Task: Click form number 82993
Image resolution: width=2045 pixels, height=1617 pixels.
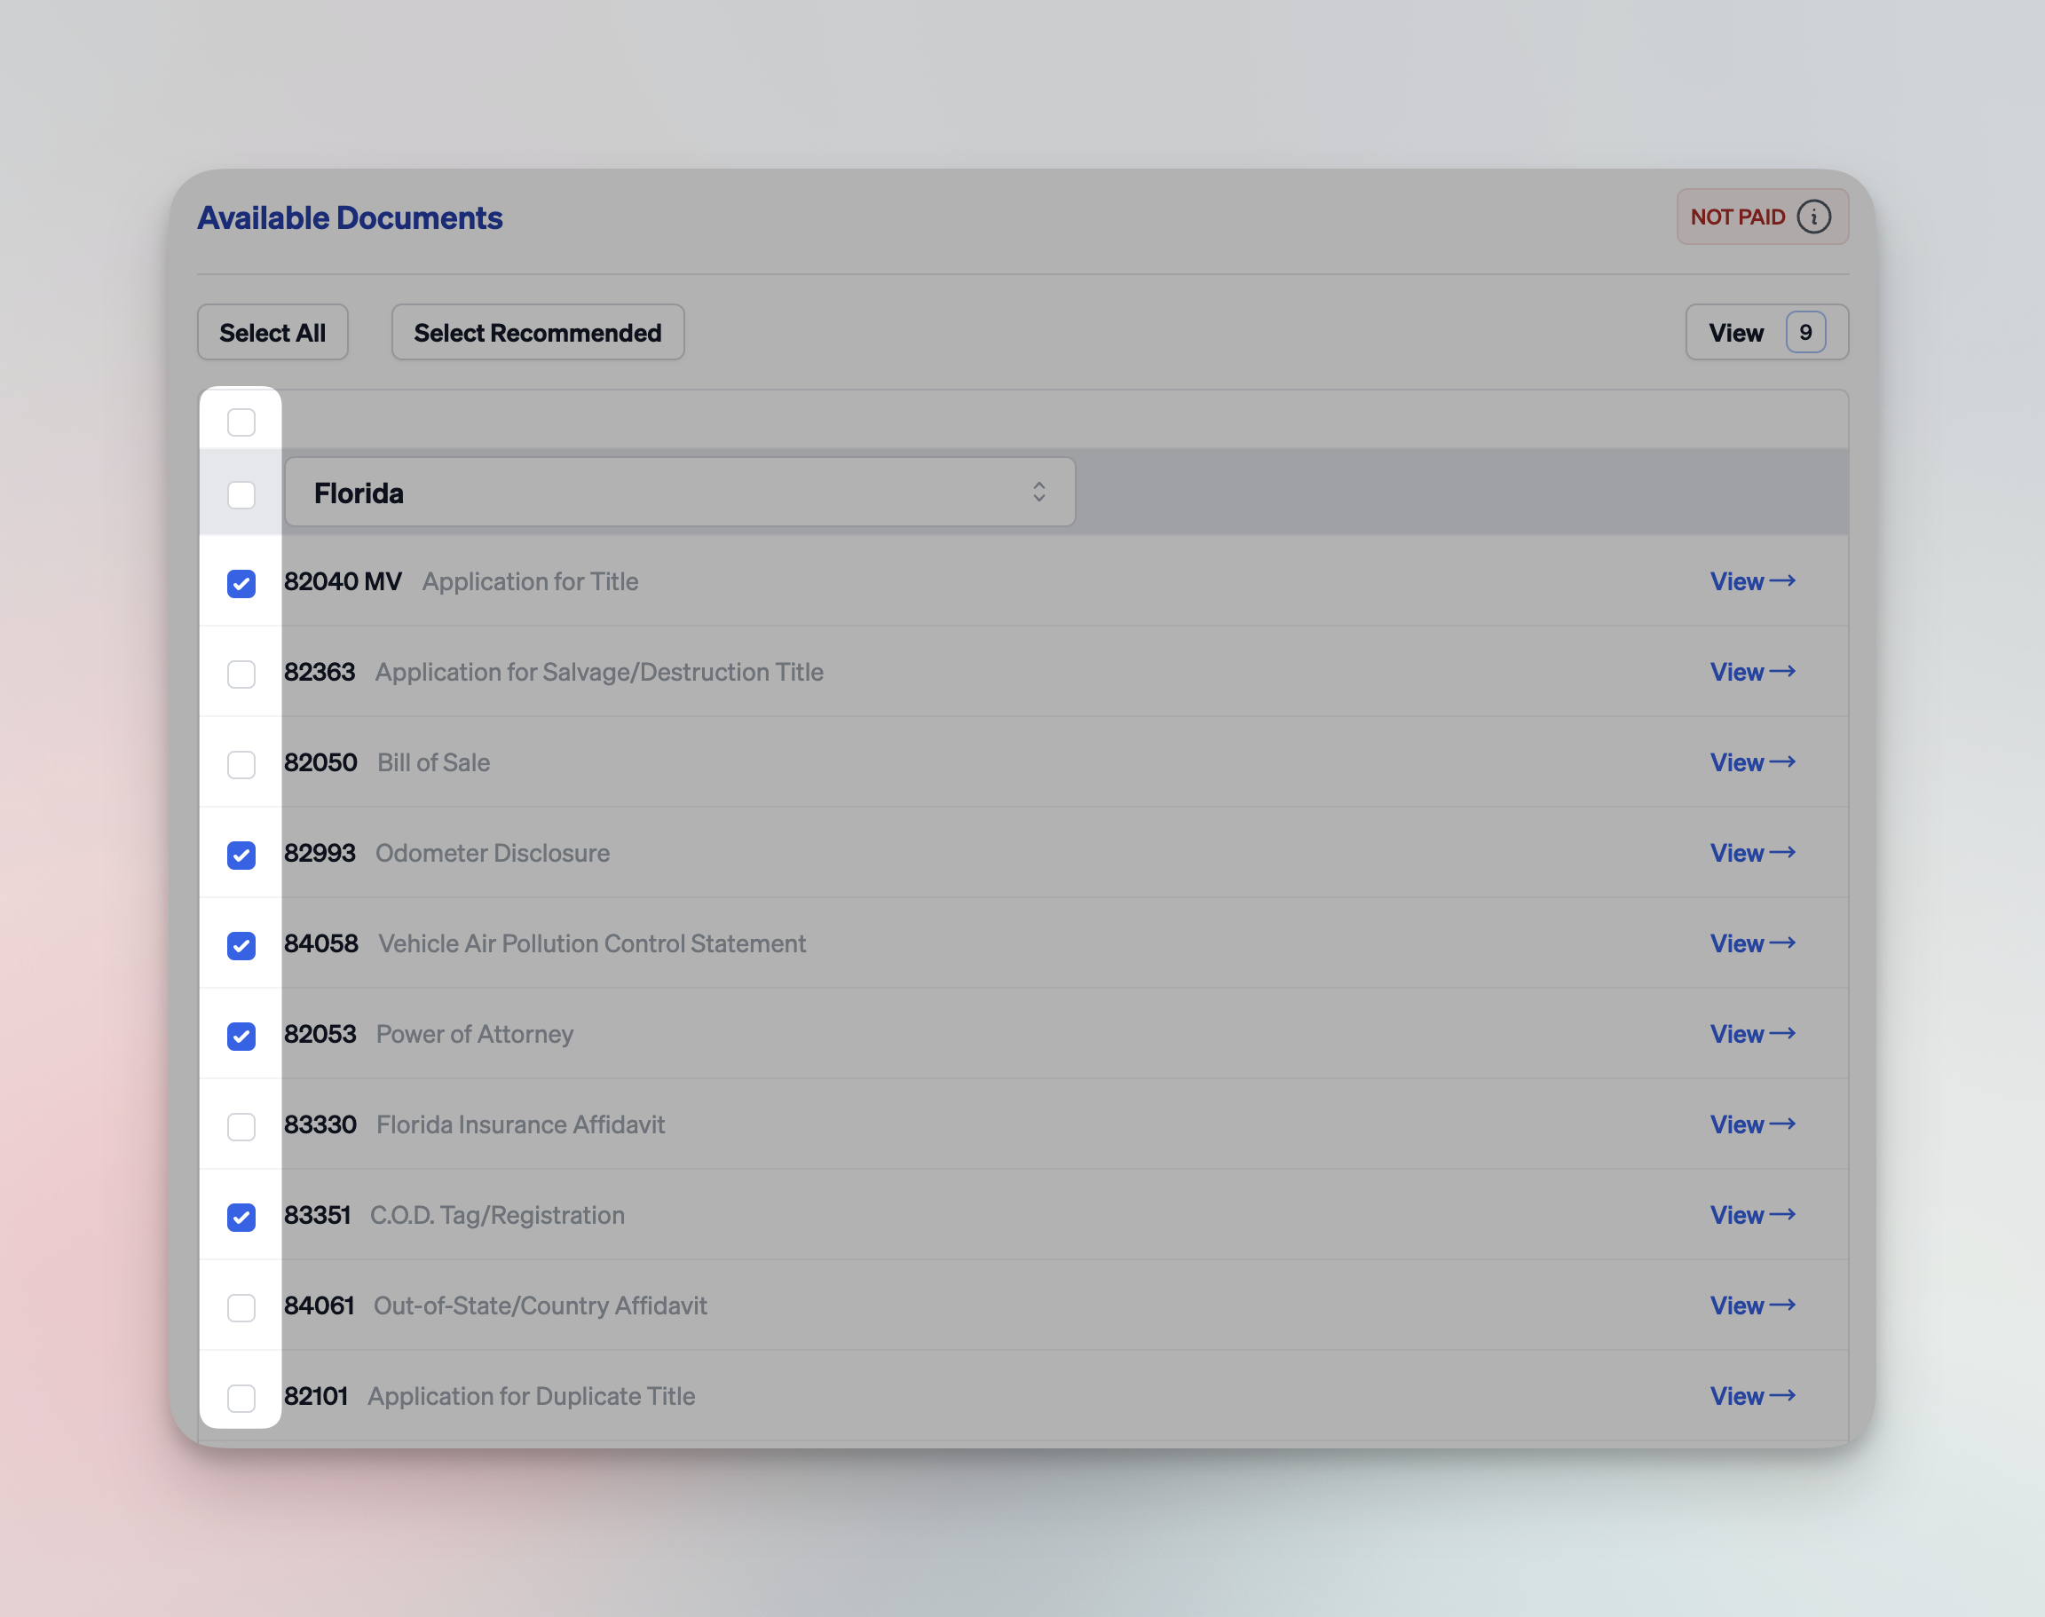Action: tap(319, 853)
